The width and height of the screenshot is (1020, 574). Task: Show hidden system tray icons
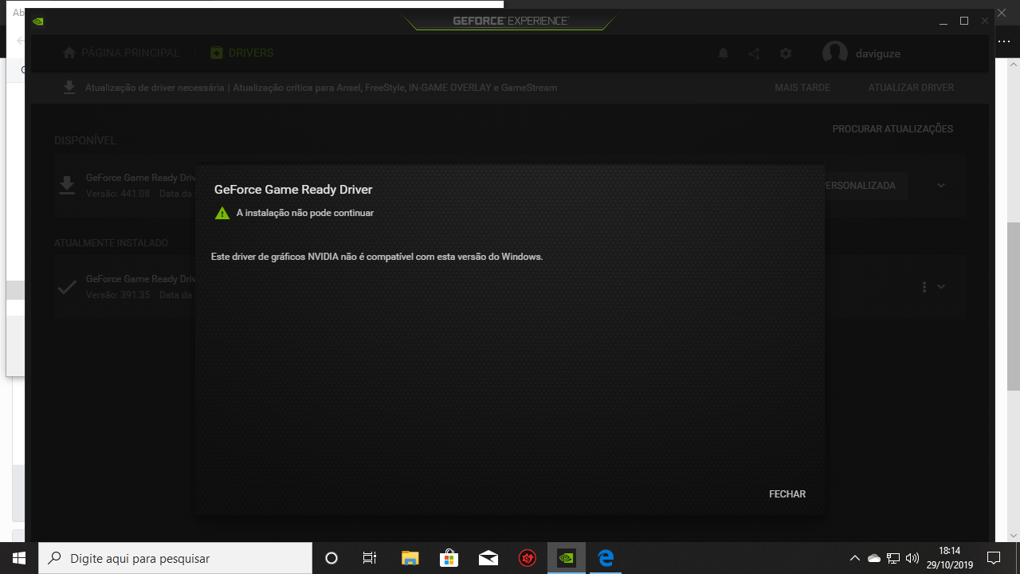855,558
